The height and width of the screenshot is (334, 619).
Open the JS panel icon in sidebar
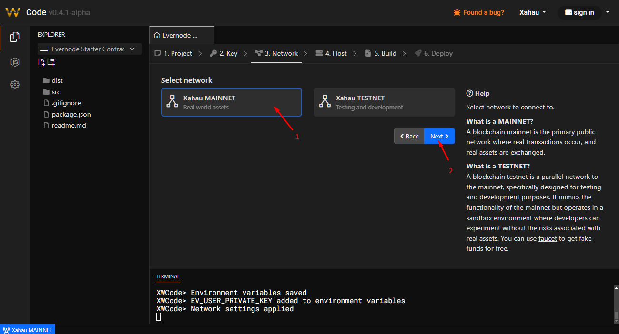pos(15,62)
